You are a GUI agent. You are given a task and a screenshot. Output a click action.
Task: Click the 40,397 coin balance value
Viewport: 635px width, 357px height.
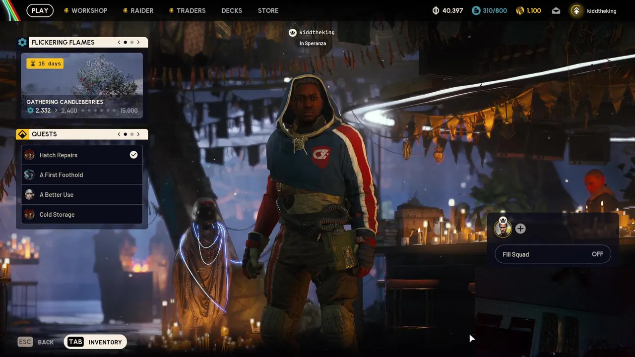coord(452,10)
